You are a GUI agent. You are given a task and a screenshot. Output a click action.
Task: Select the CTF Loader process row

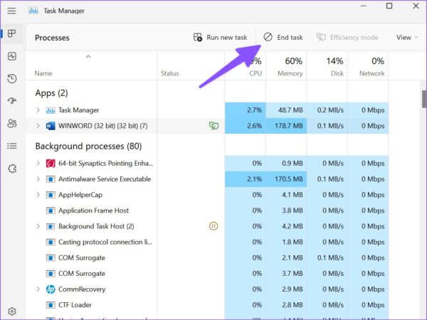pyautogui.click(x=207, y=305)
